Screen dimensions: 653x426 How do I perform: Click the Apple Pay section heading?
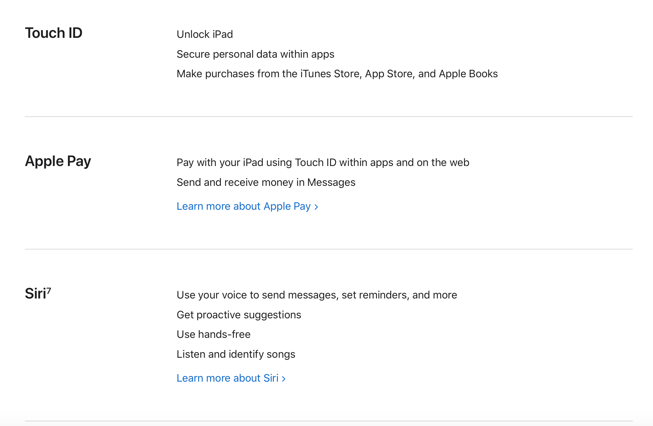click(58, 161)
